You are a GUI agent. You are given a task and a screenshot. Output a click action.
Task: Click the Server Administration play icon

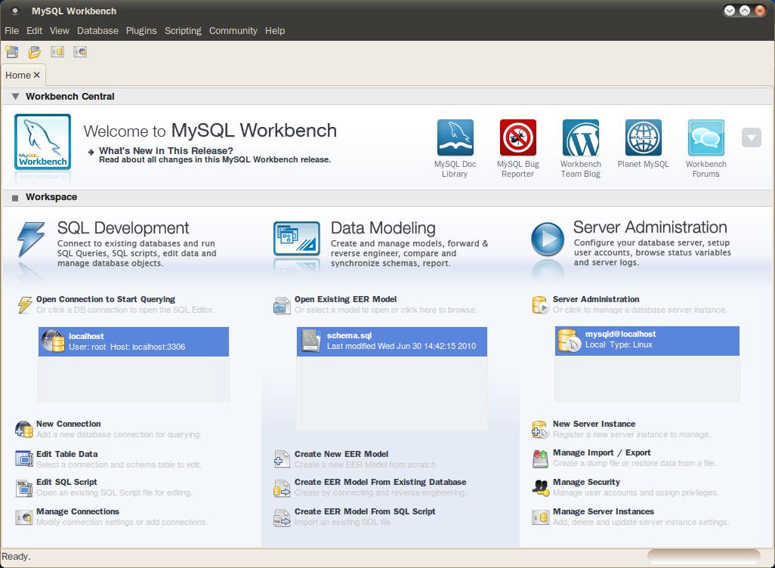[548, 239]
